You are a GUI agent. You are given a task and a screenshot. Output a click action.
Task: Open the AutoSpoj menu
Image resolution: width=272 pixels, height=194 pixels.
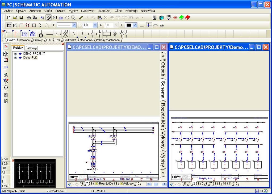[105, 11]
